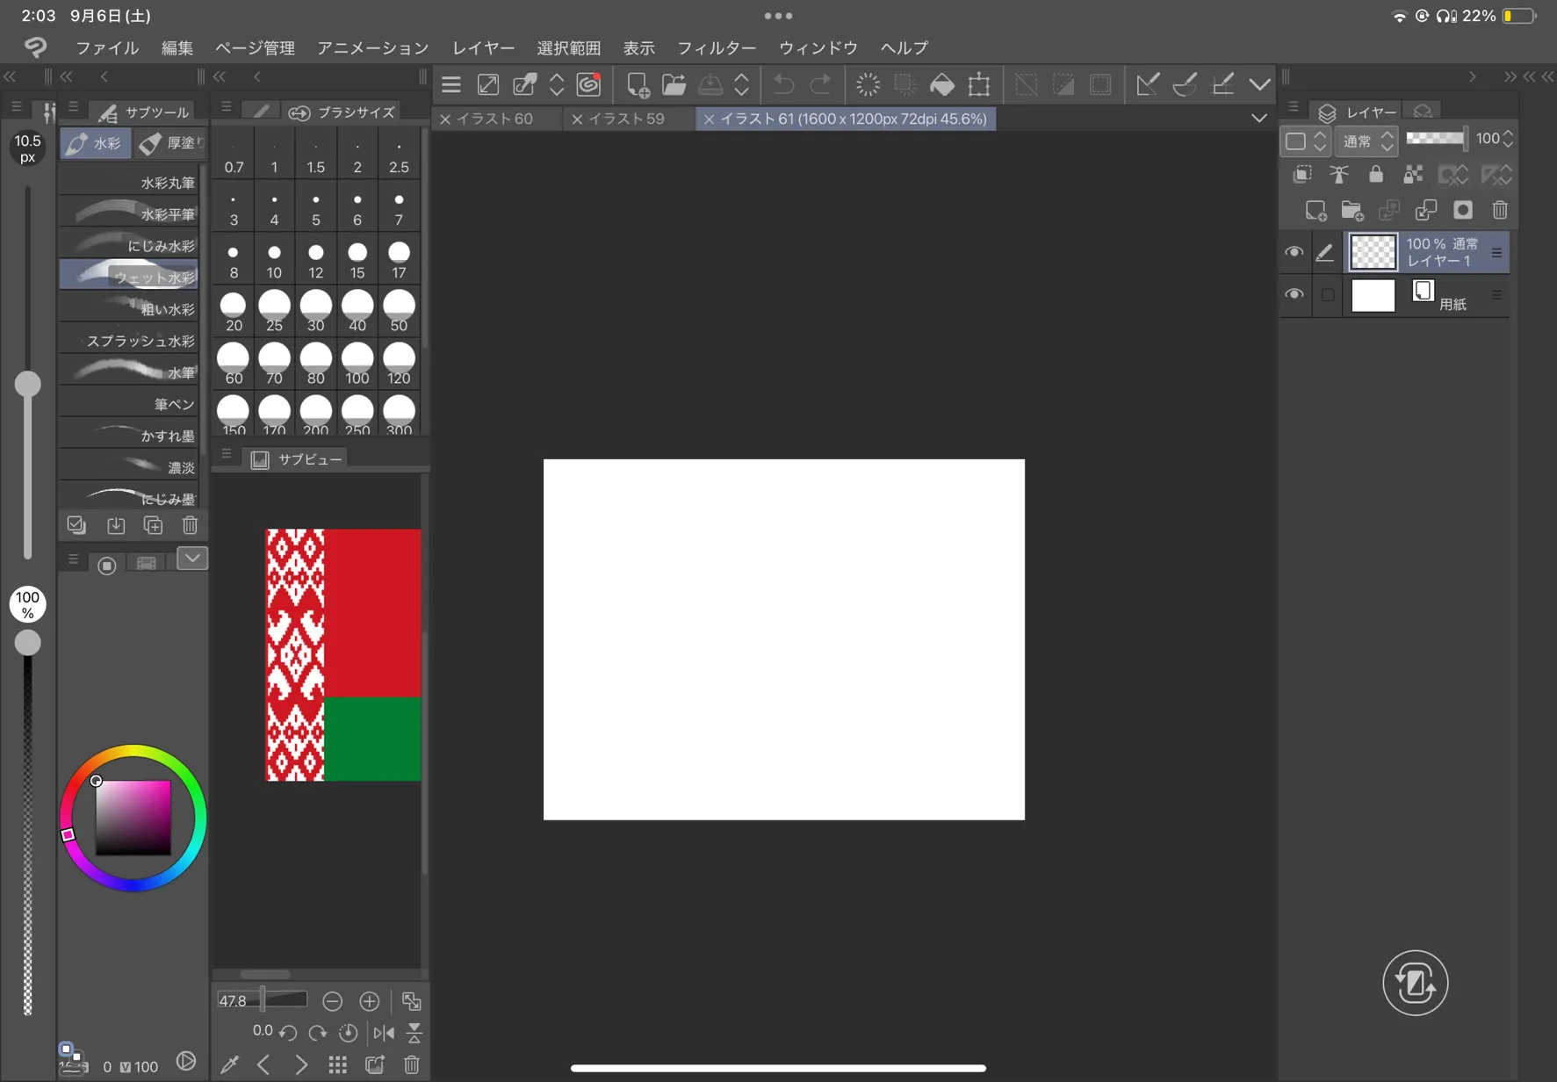Click the clear (sparkle circle) icon

868,84
